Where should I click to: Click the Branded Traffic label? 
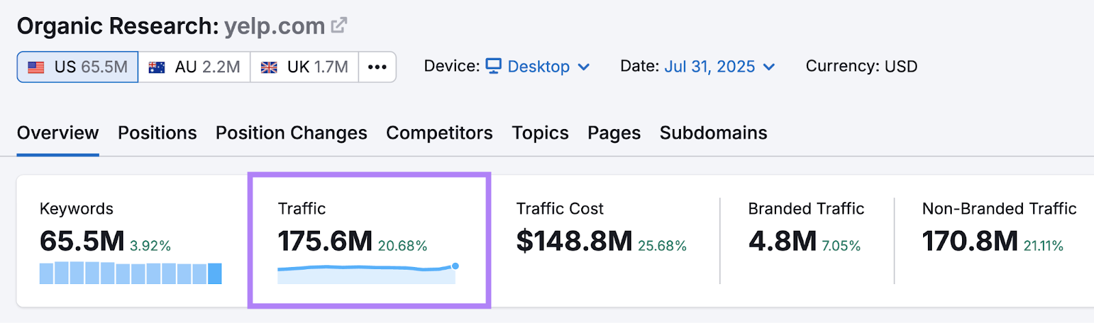tap(806, 209)
